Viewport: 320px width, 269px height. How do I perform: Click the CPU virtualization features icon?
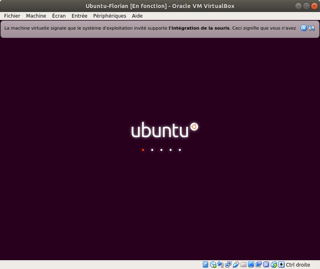coord(266,265)
